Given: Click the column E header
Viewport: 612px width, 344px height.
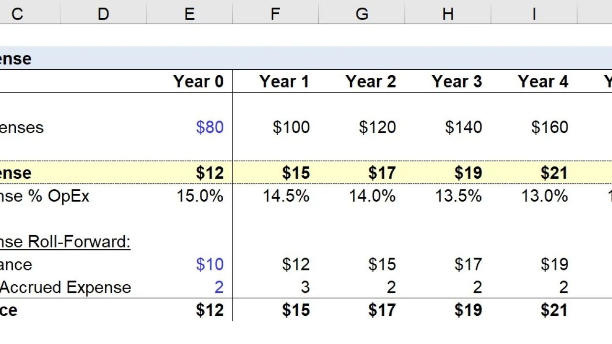Looking at the screenshot, I should 189,14.
